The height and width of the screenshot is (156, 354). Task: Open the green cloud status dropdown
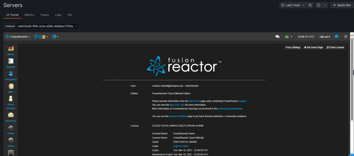289,37
